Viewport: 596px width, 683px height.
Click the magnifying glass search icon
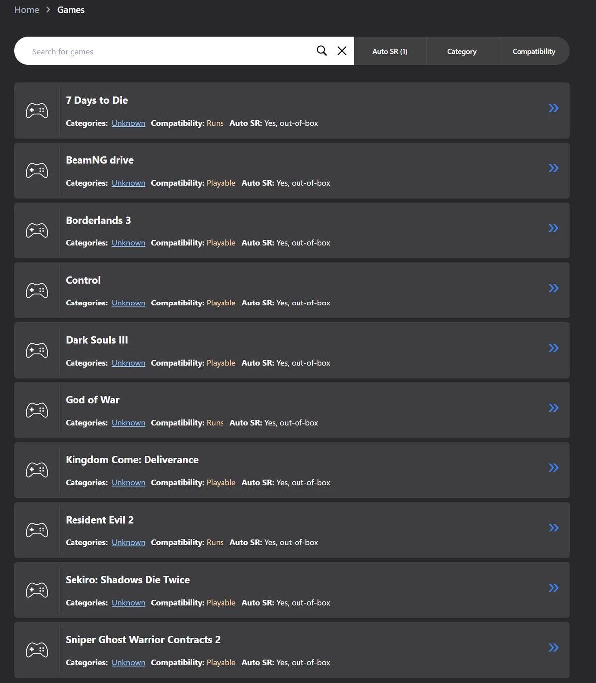pos(322,51)
